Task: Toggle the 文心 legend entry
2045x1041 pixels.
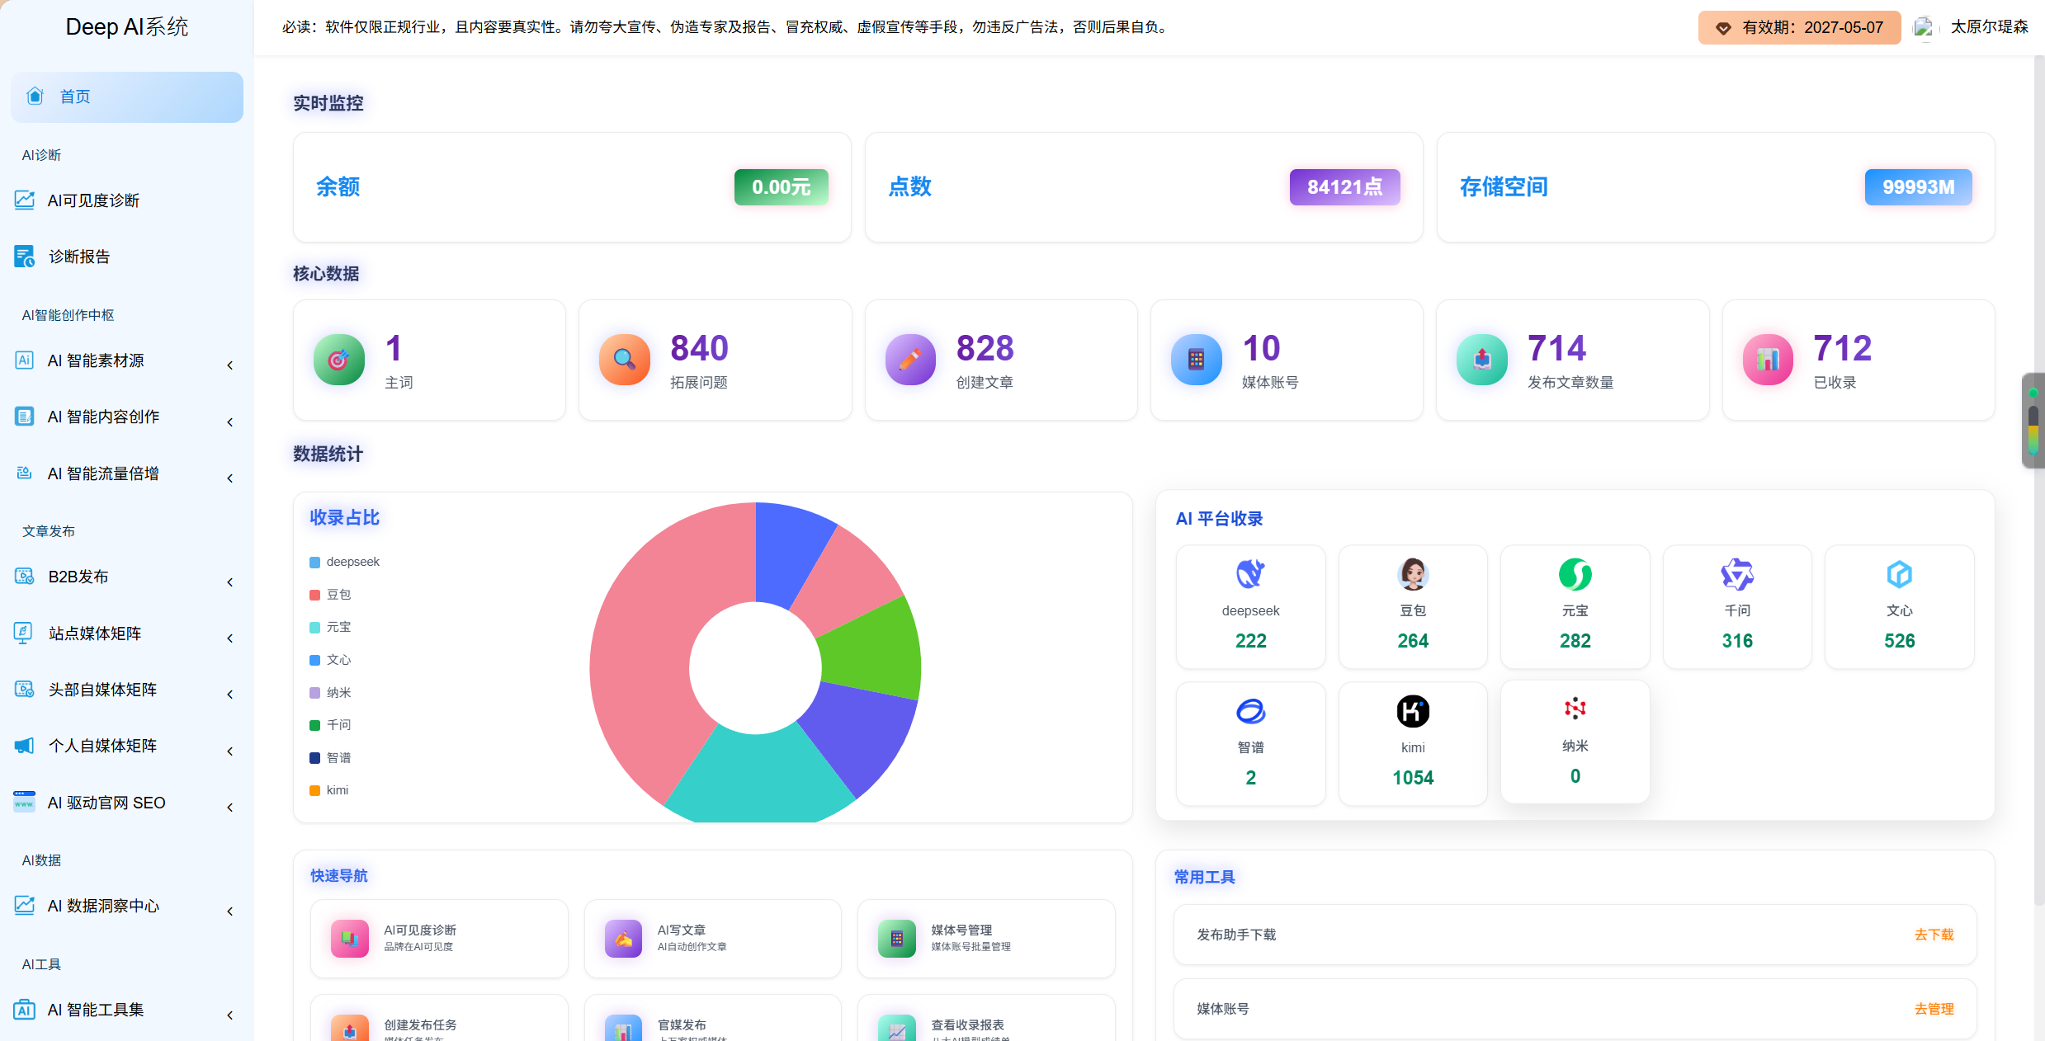Action: (x=330, y=660)
